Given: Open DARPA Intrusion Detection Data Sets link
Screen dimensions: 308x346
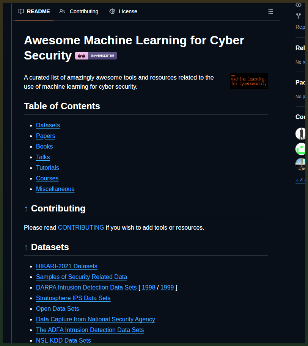Looking at the screenshot, I should tap(86, 288).
